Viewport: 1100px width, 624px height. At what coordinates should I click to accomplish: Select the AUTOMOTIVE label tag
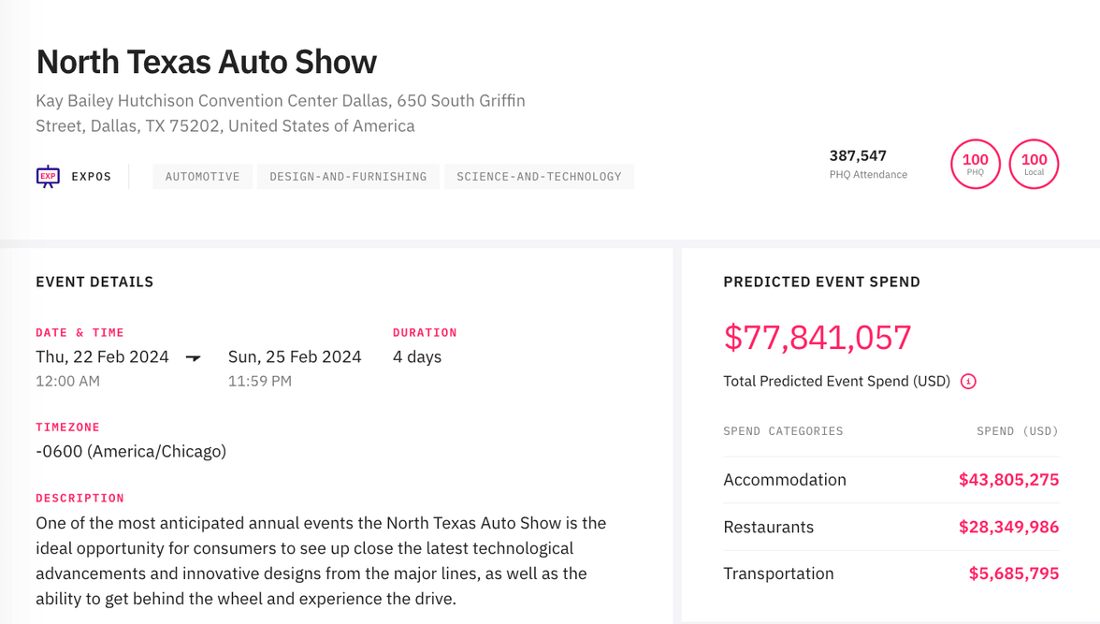point(202,176)
